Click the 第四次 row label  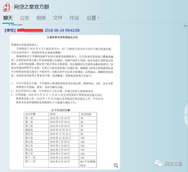(x=29, y=130)
